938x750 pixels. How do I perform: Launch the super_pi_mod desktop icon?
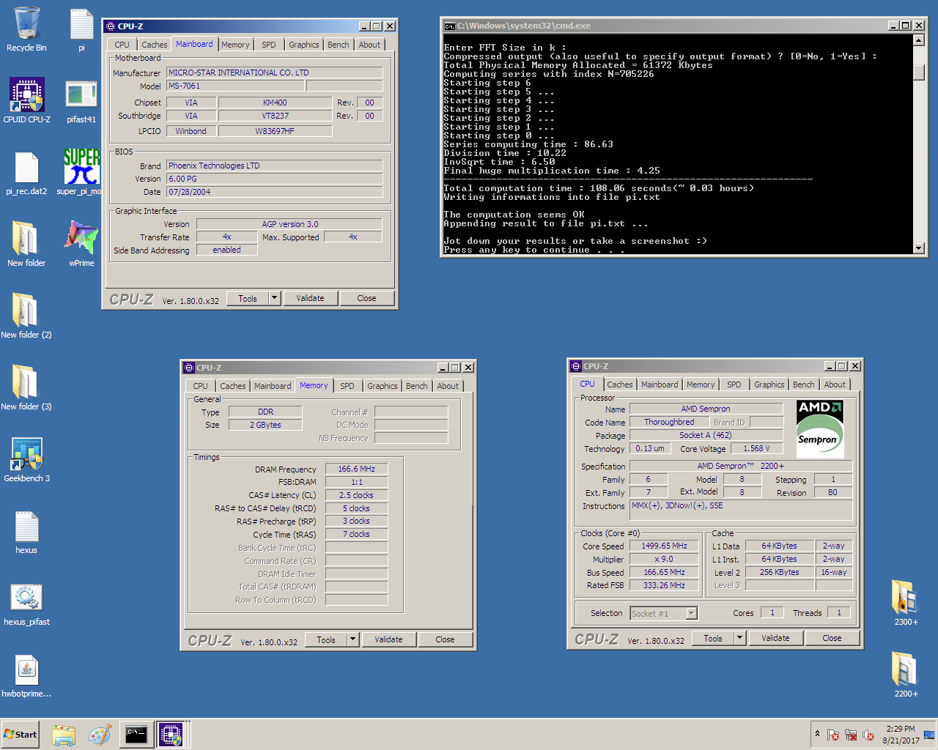(81, 173)
